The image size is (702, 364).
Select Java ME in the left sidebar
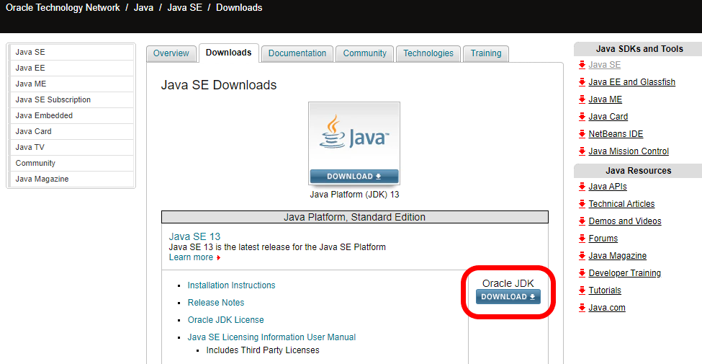(71, 84)
